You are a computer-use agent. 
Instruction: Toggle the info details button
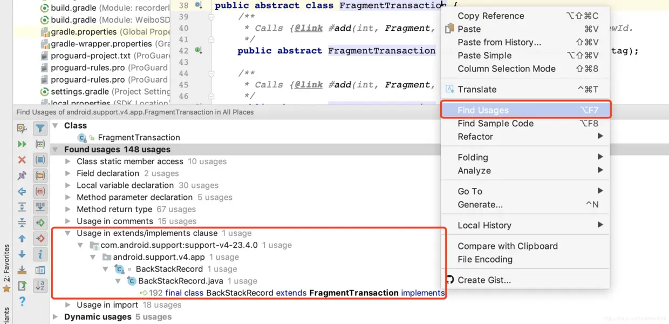point(40,254)
